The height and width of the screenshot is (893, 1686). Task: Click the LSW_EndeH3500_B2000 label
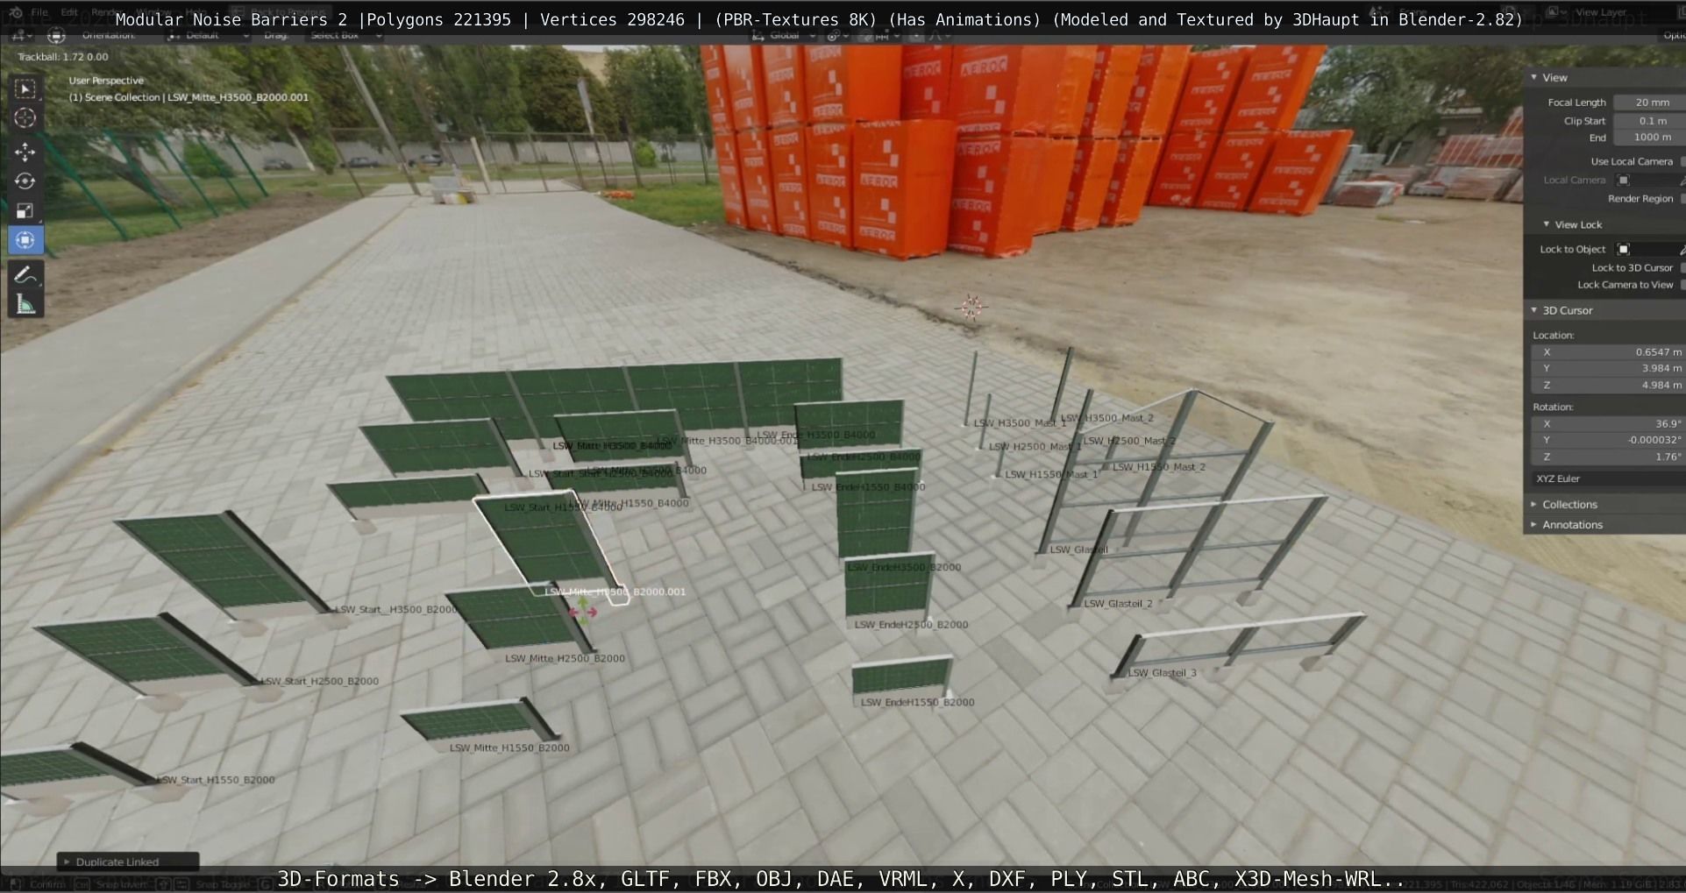904,568
